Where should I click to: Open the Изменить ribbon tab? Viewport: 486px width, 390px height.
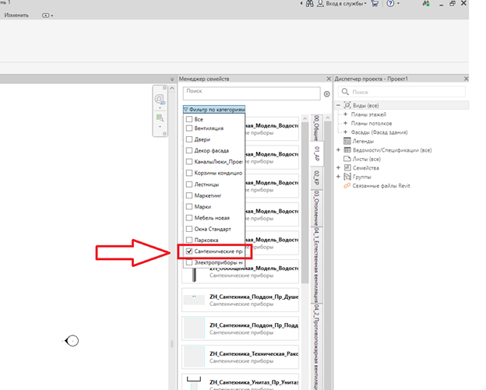(x=16, y=15)
